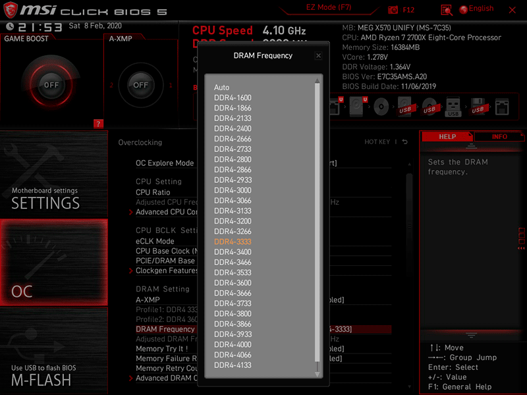
Task: Set frequency to DDR4-3466
Action: 233,262
